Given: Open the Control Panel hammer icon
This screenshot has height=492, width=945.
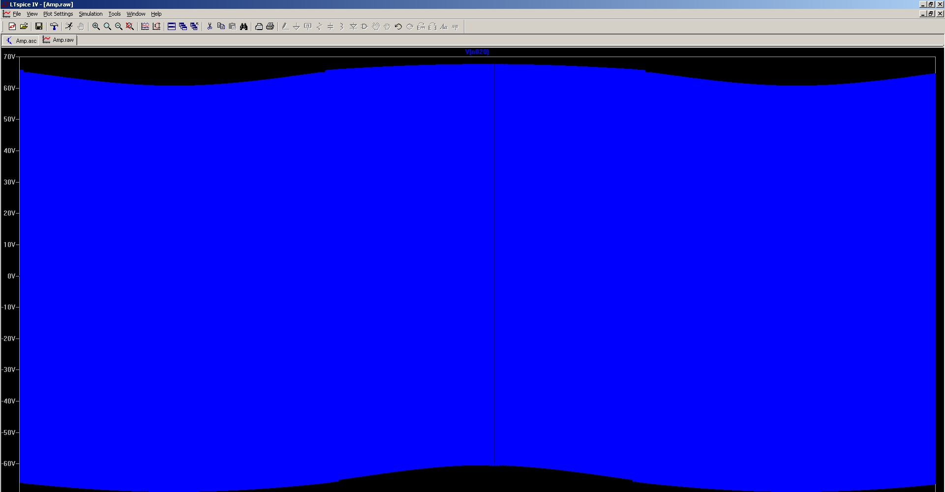Looking at the screenshot, I should click(54, 27).
